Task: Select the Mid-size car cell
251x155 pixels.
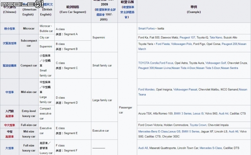Action: click(29, 92)
